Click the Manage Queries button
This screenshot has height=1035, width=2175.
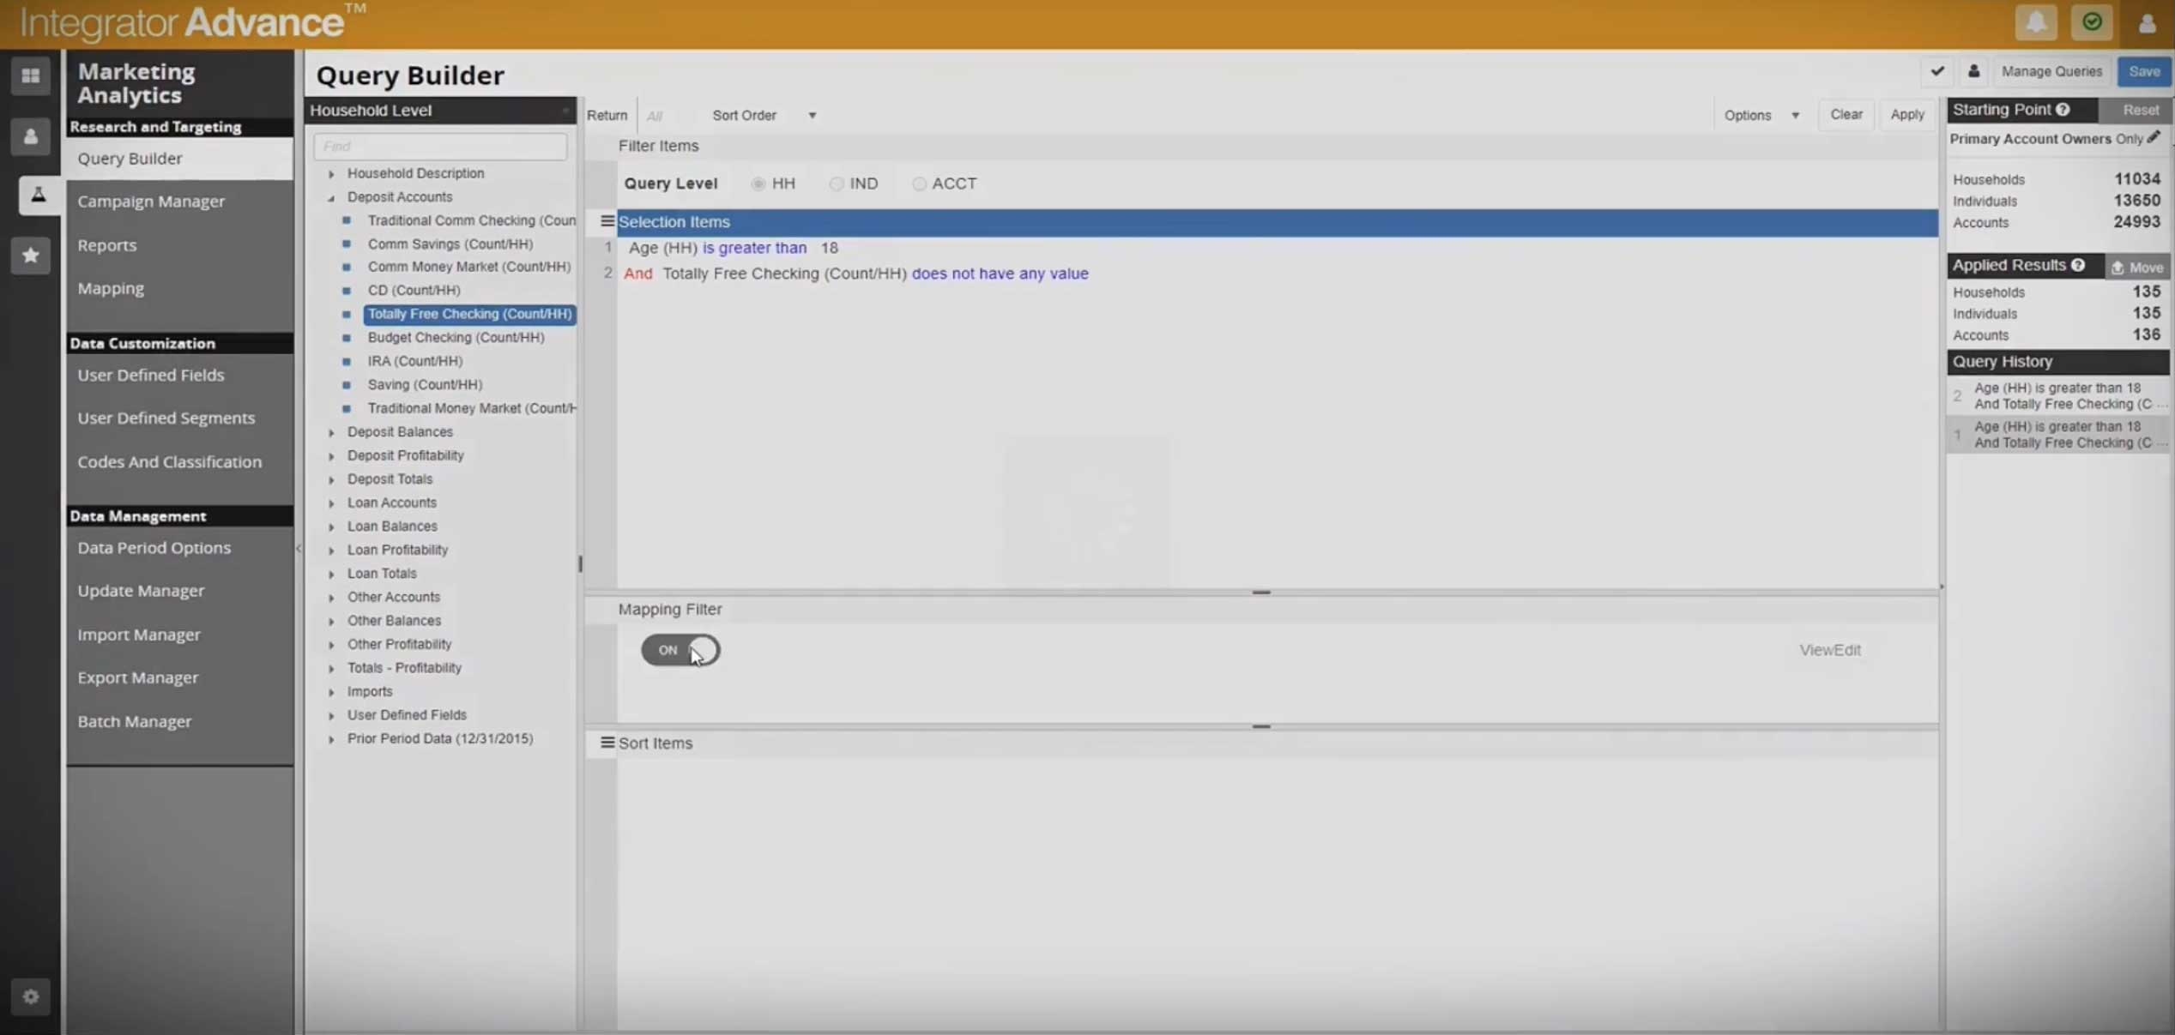(2051, 72)
